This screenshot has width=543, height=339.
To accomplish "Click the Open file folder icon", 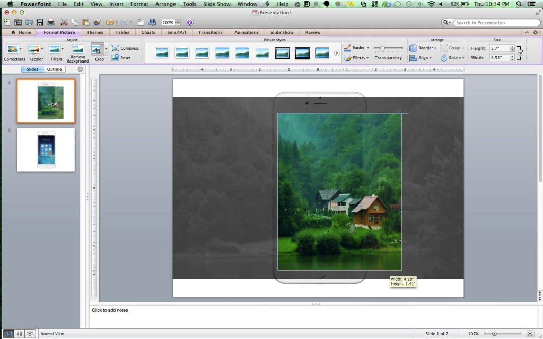I will click(29, 22).
